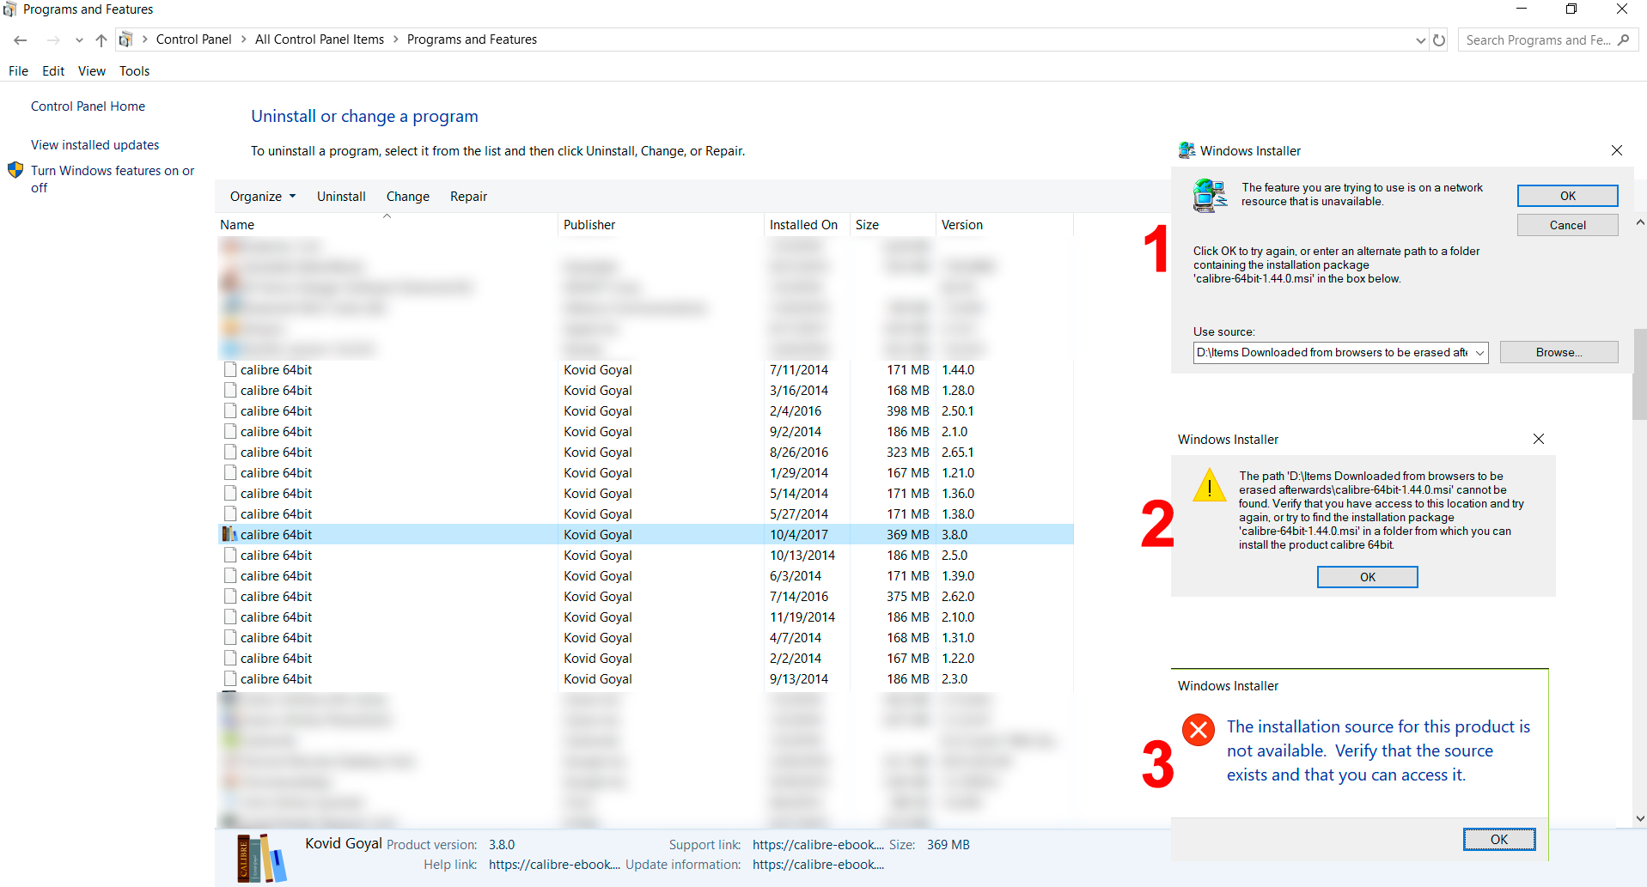Viewport: 1647px width, 887px height.
Task: Click the Control Panel icon in address bar
Action: click(125, 39)
